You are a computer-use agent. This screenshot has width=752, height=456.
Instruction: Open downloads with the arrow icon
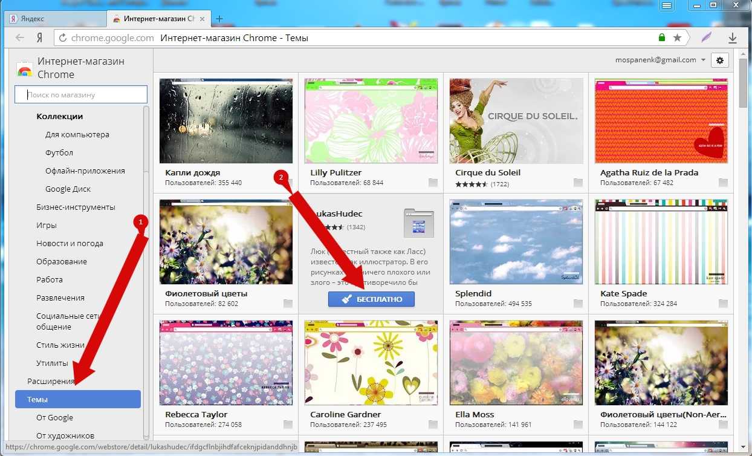(x=733, y=37)
